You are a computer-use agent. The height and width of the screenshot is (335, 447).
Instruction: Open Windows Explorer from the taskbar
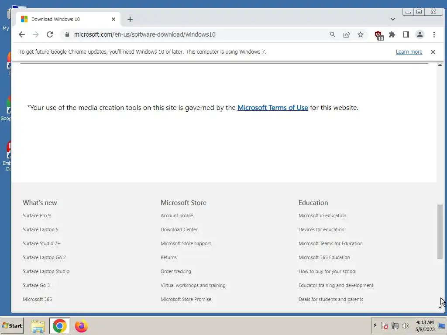[38, 326]
